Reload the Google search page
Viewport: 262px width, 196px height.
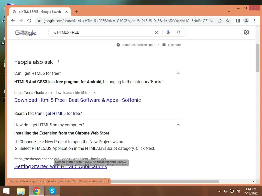coord(29,21)
